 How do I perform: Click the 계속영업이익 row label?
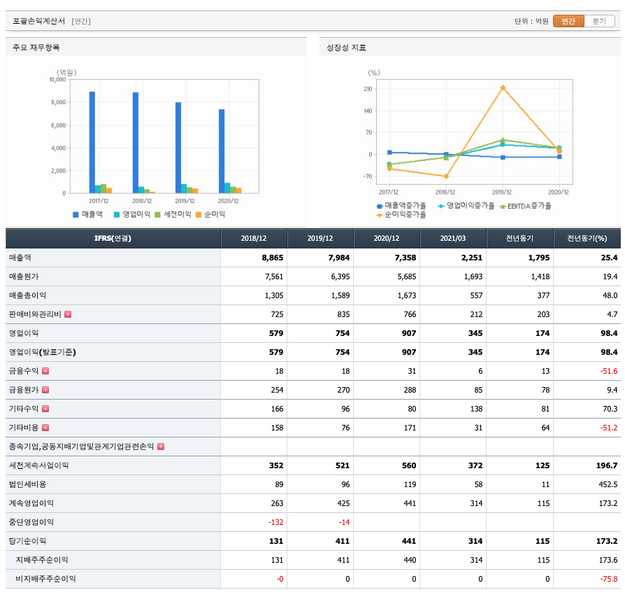coord(31,503)
